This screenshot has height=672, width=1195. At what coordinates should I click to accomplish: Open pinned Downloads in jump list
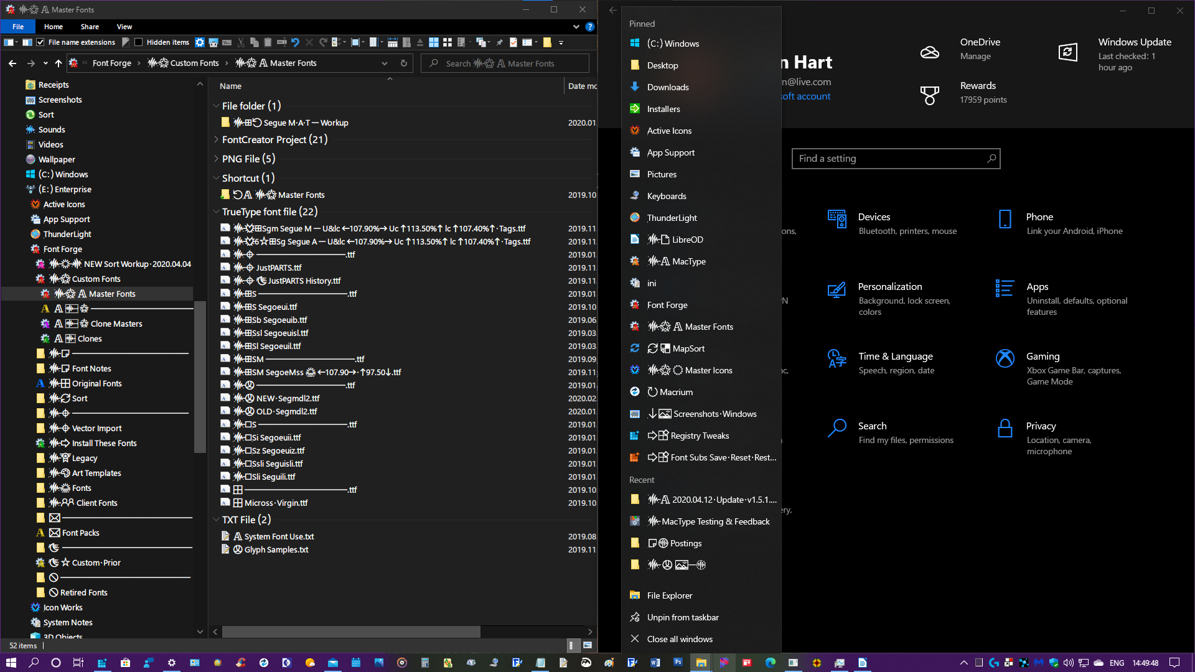coord(701,87)
